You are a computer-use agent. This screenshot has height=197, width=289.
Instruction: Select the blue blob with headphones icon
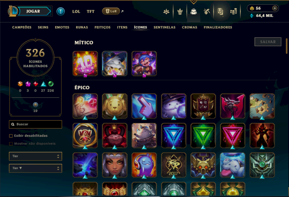coord(144,165)
